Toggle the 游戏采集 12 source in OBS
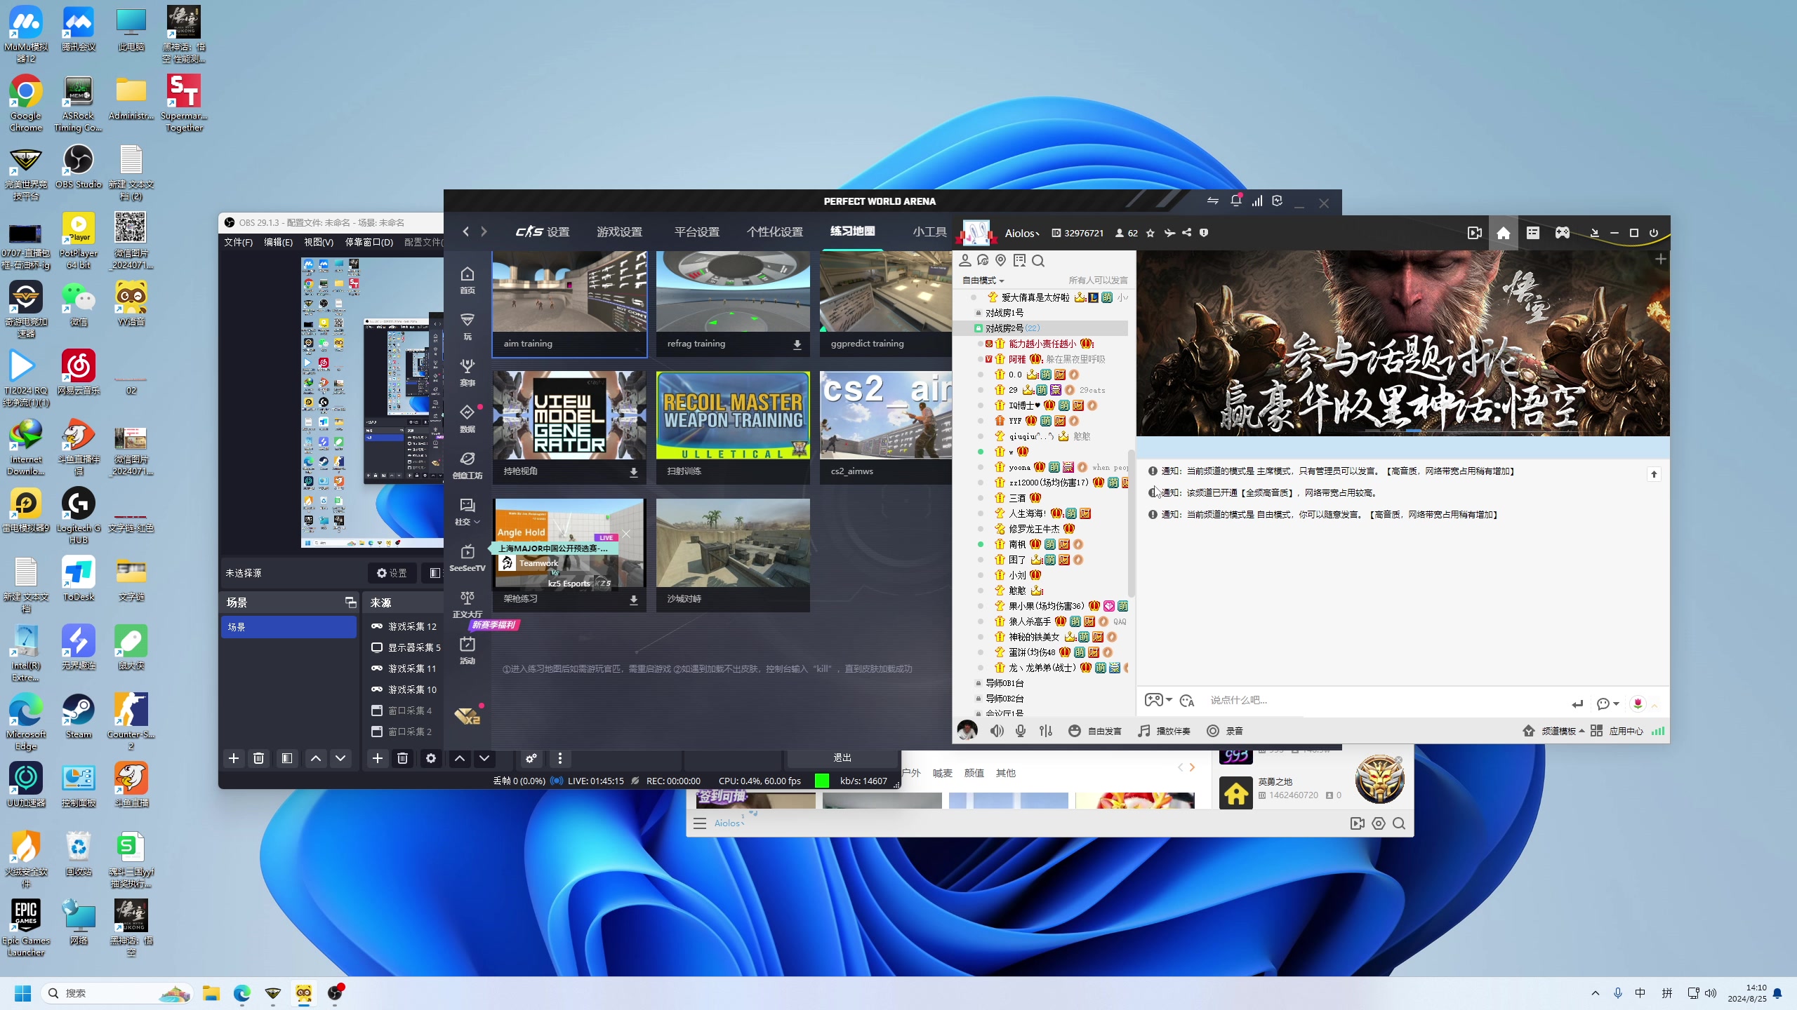This screenshot has width=1797, height=1010. (377, 626)
